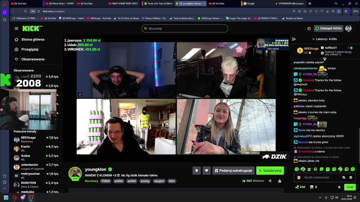Go to Kick home via the logo
Viewport: 360px width, 202px height.
(x=32, y=28)
